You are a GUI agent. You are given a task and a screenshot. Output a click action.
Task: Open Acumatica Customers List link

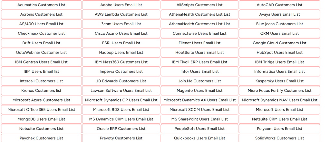(41, 5)
